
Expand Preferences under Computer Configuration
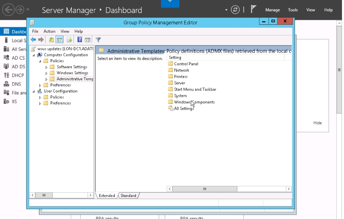click(40, 85)
